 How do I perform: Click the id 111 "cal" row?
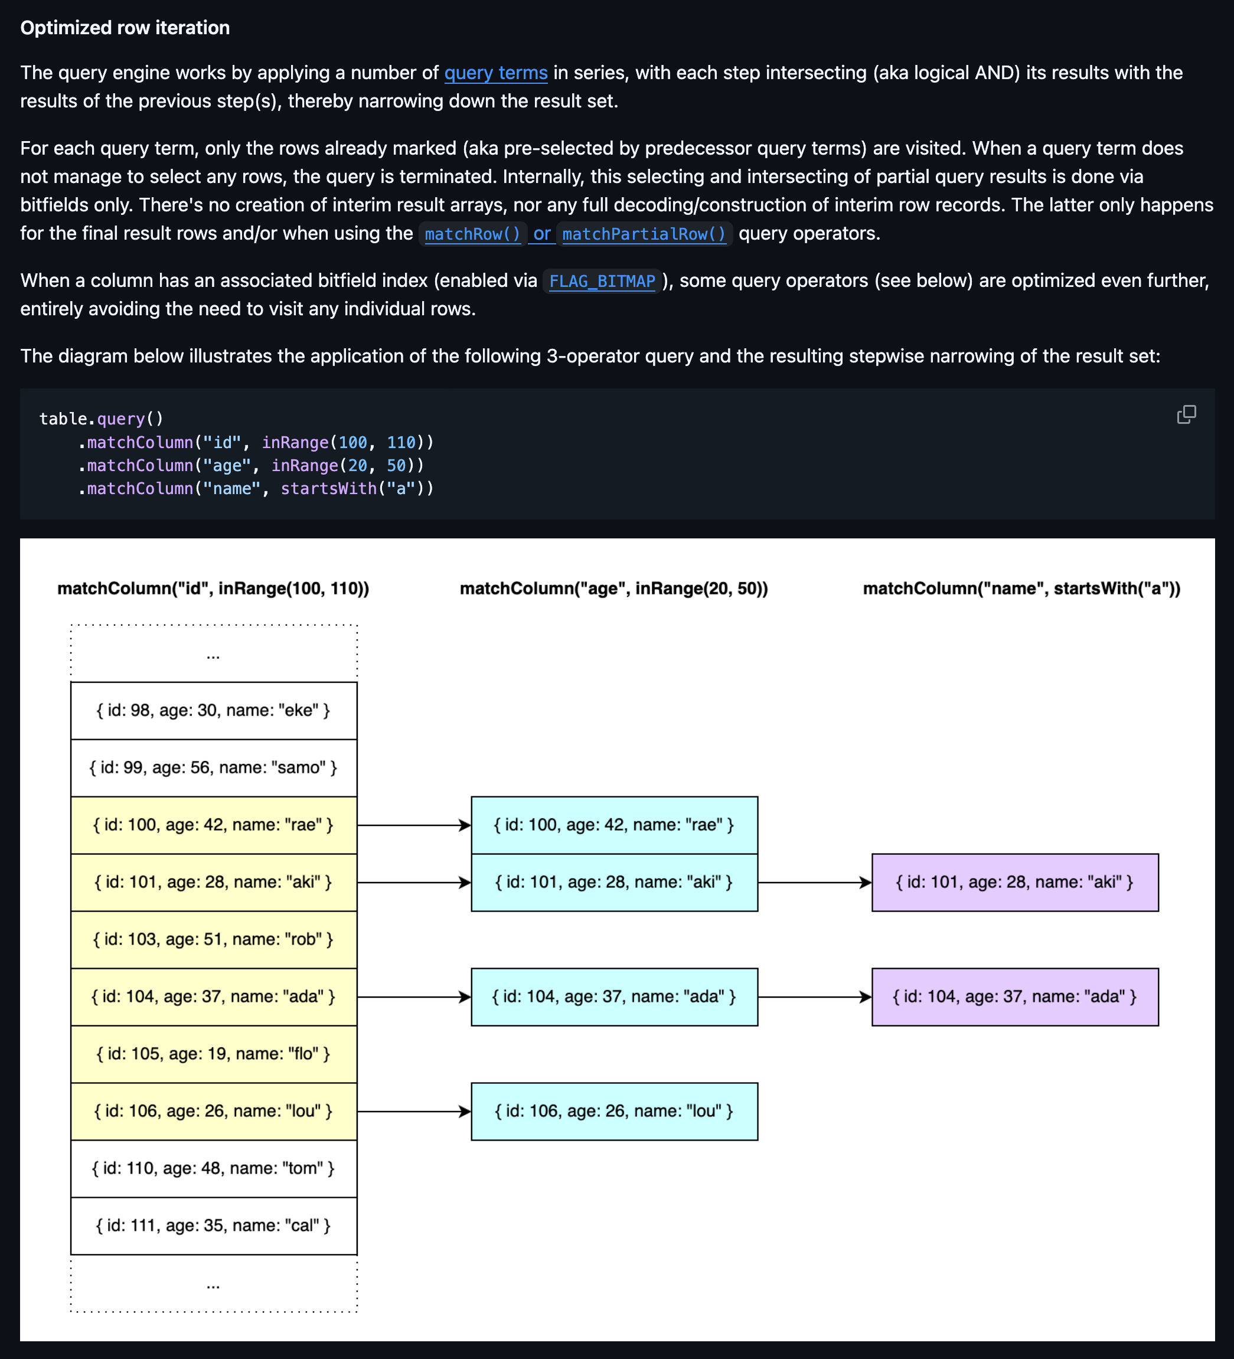[x=213, y=1226]
